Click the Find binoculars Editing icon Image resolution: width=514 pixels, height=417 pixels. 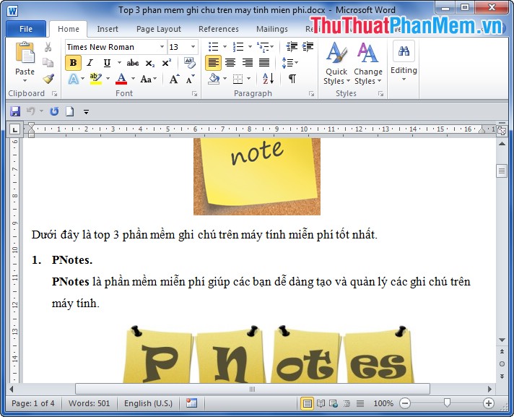pyautogui.click(x=404, y=51)
